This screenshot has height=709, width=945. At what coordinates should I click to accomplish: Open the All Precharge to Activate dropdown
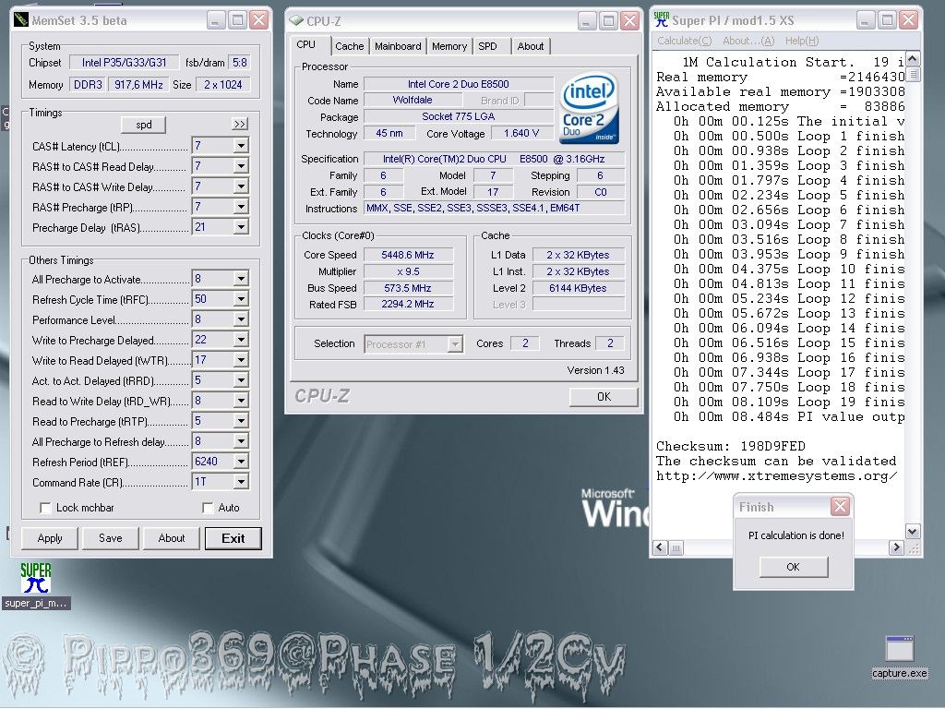tap(241, 279)
